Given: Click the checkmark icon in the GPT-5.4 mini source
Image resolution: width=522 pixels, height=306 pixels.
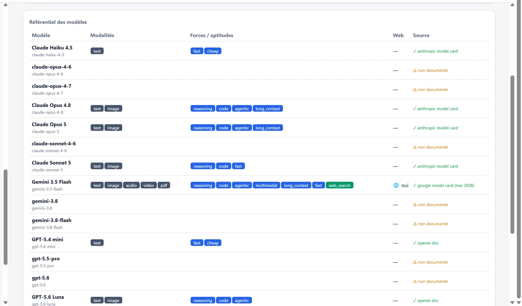Looking at the screenshot, I should point(415,243).
